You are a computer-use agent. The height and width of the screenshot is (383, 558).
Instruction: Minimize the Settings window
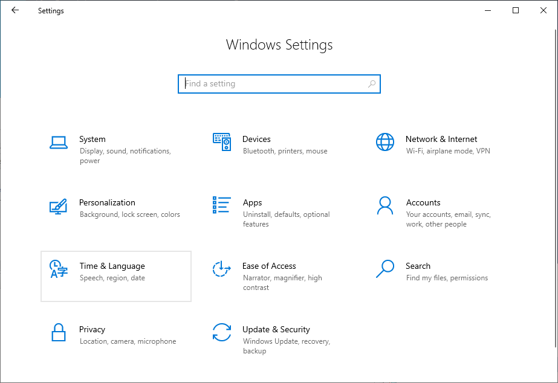(488, 10)
